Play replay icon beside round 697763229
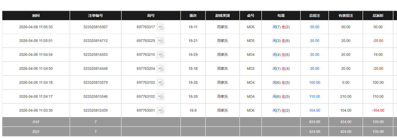 coord(160,41)
